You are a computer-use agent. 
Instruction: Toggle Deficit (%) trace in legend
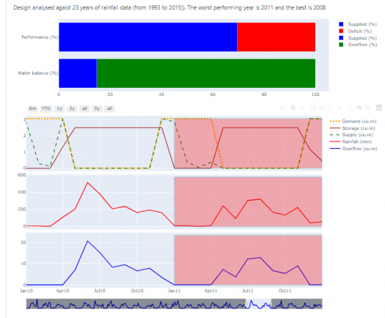click(x=355, y=32)
